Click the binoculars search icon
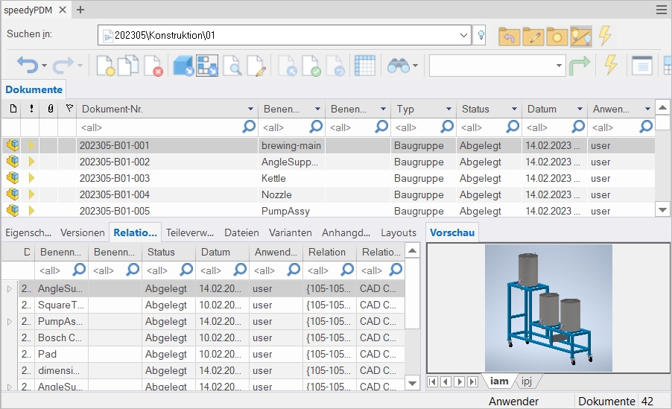 [x=399, y=66]
